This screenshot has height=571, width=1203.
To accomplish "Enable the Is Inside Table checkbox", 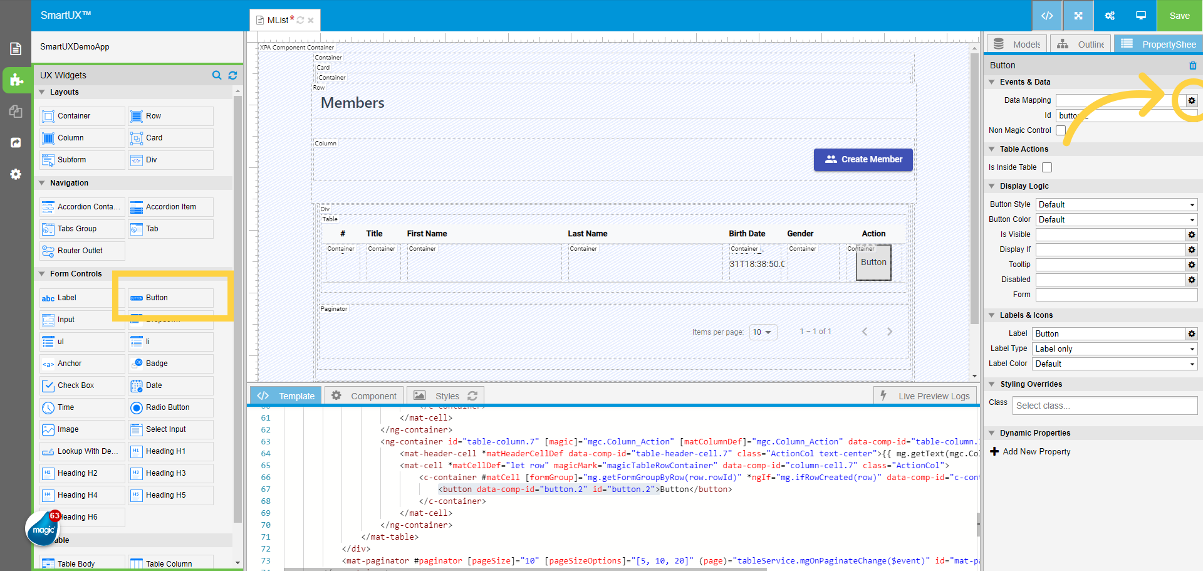I will (x=1047, y=167).
